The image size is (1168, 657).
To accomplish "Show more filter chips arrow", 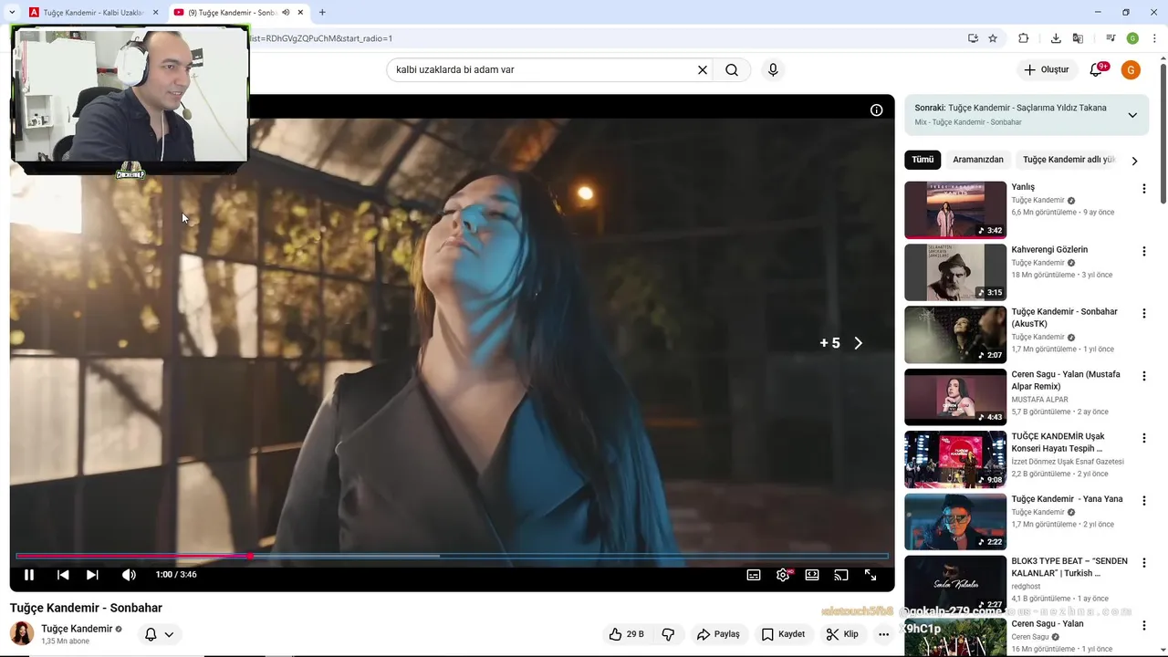I will pos(1134,161).
